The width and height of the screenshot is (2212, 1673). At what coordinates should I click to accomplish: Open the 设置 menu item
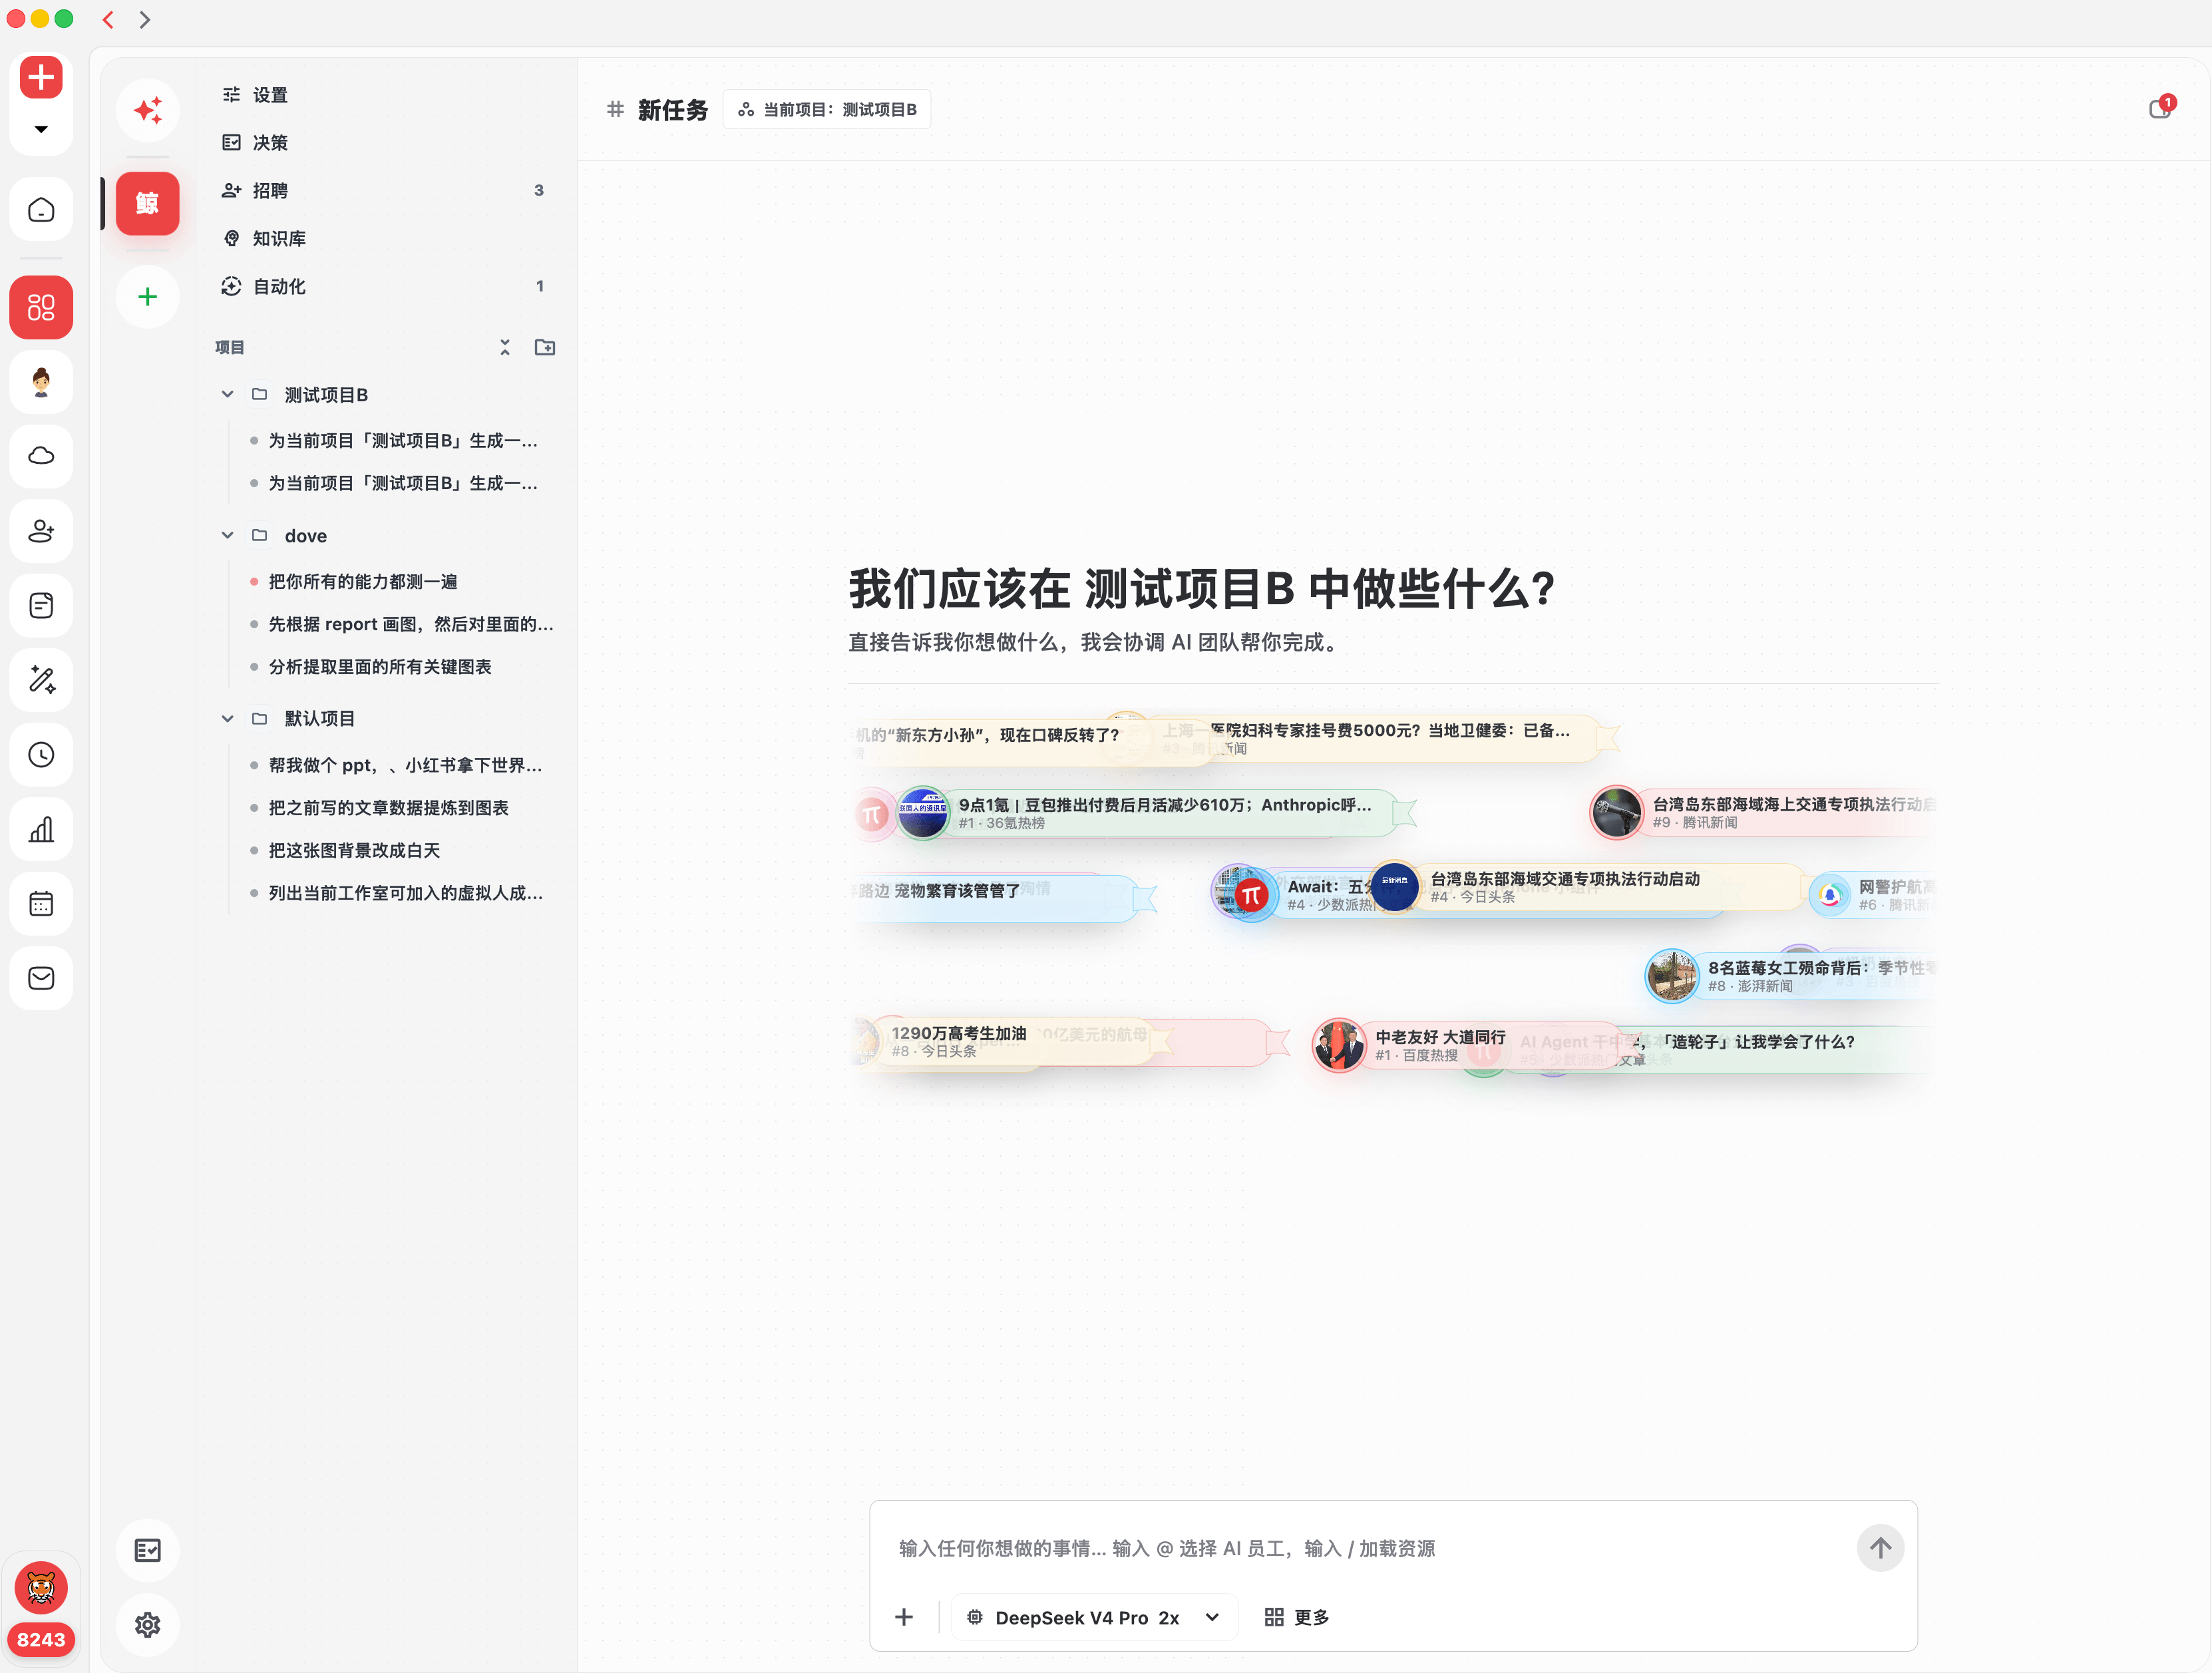coord(386,95)
